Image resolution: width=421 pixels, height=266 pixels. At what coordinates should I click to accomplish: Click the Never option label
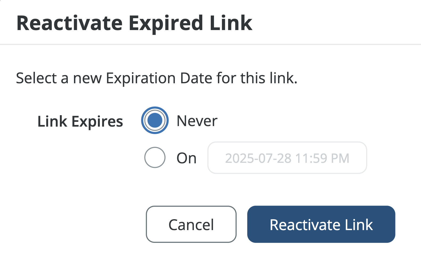(x=197, y=121)
